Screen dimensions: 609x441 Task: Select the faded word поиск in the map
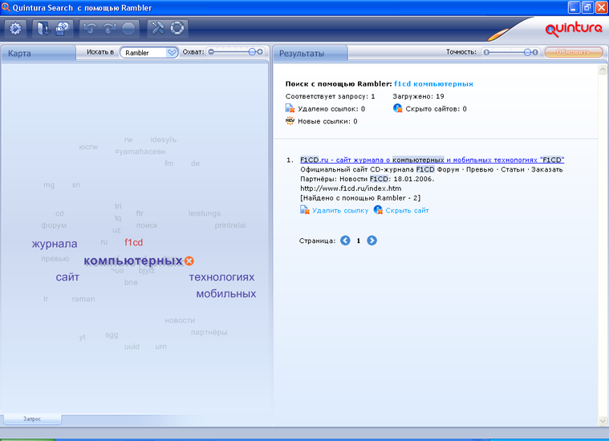147,225
